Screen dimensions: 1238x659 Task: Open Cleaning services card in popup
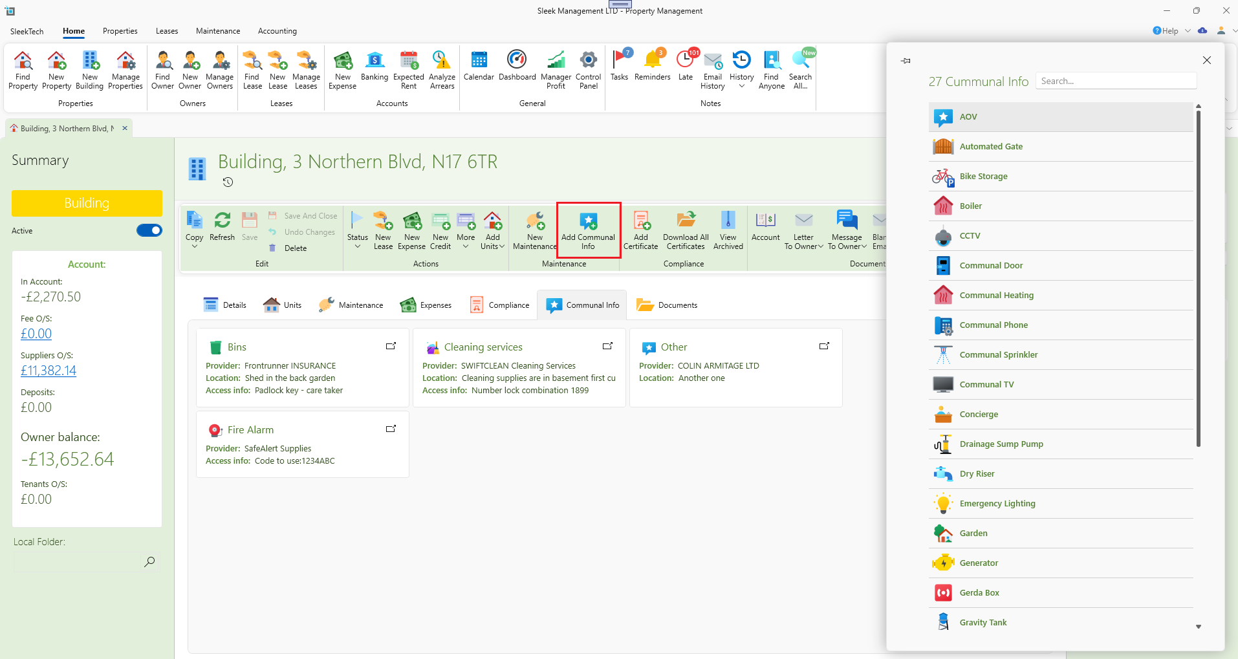(607, 347)
